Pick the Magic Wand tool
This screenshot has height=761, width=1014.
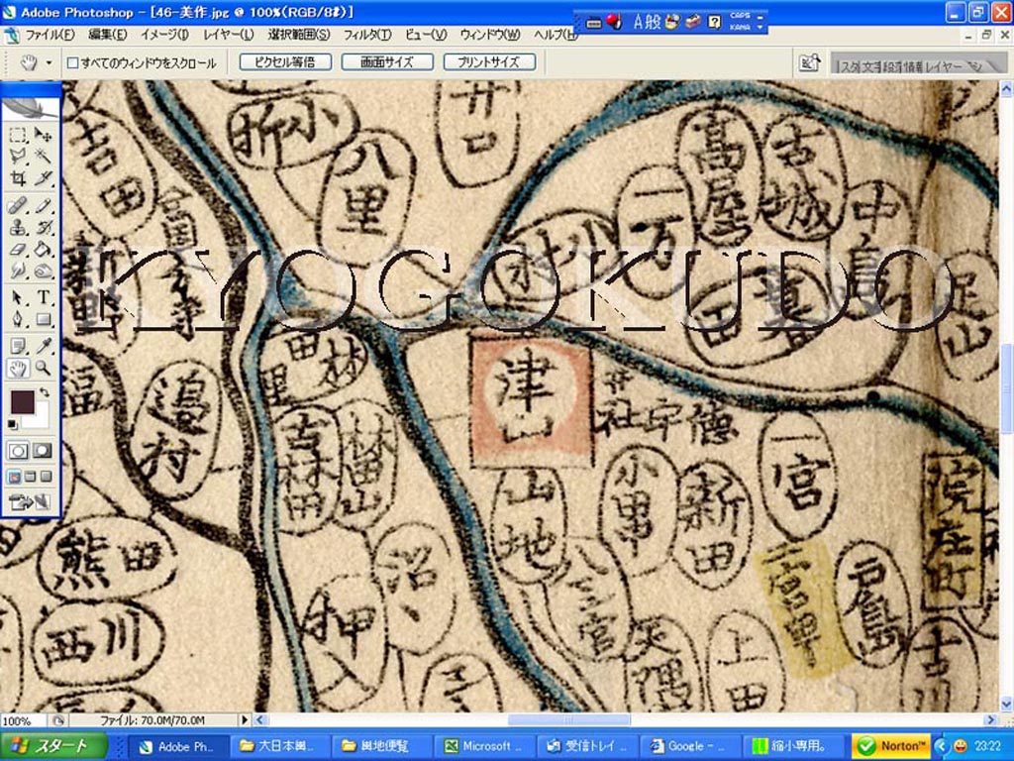pyautogui.click(x=43, y=156)
